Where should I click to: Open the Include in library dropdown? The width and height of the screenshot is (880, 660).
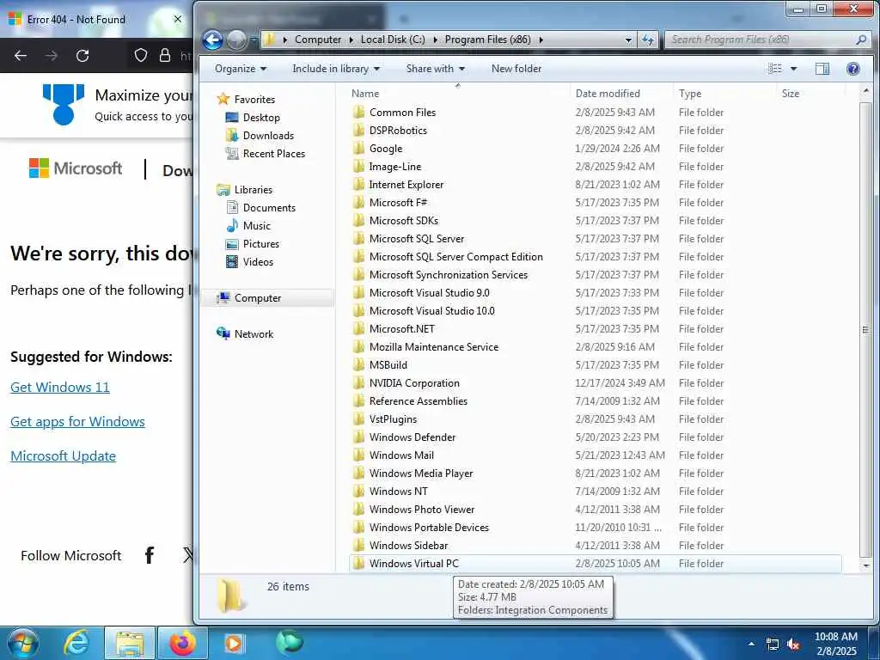click(336, 69)
